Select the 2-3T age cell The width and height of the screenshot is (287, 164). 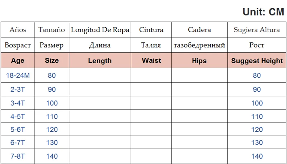[x=18, y=89]
